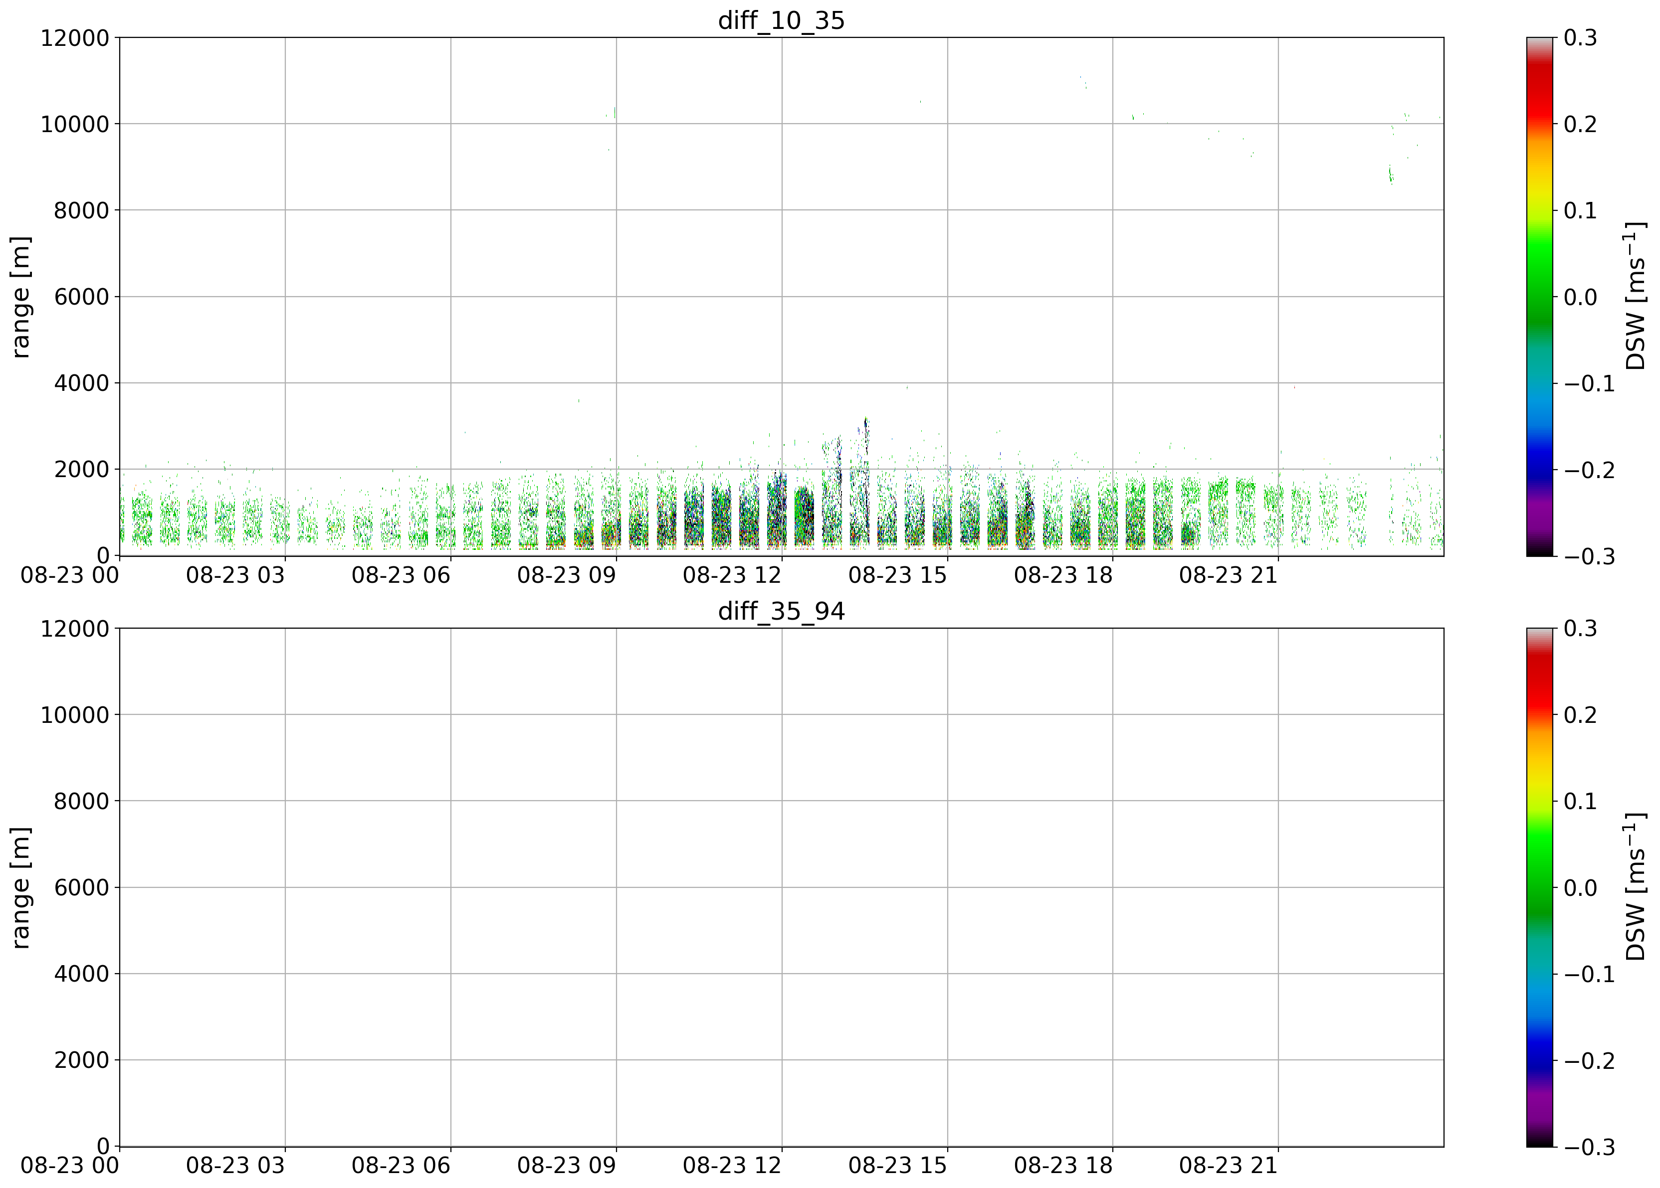This screenshot has width=1660, height=1188.
Task: Click the −0.3 tick on upper colorbar
Action: coord(1589,556)
